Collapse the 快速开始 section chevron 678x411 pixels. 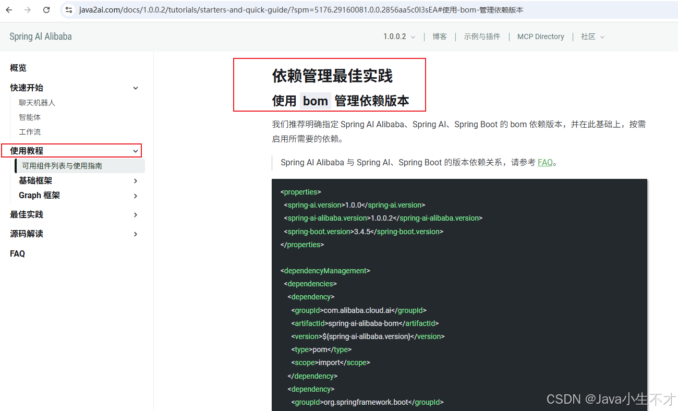click(x=136, y=88)
